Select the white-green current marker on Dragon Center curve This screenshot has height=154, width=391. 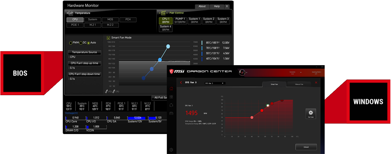(x=268, y=105)
